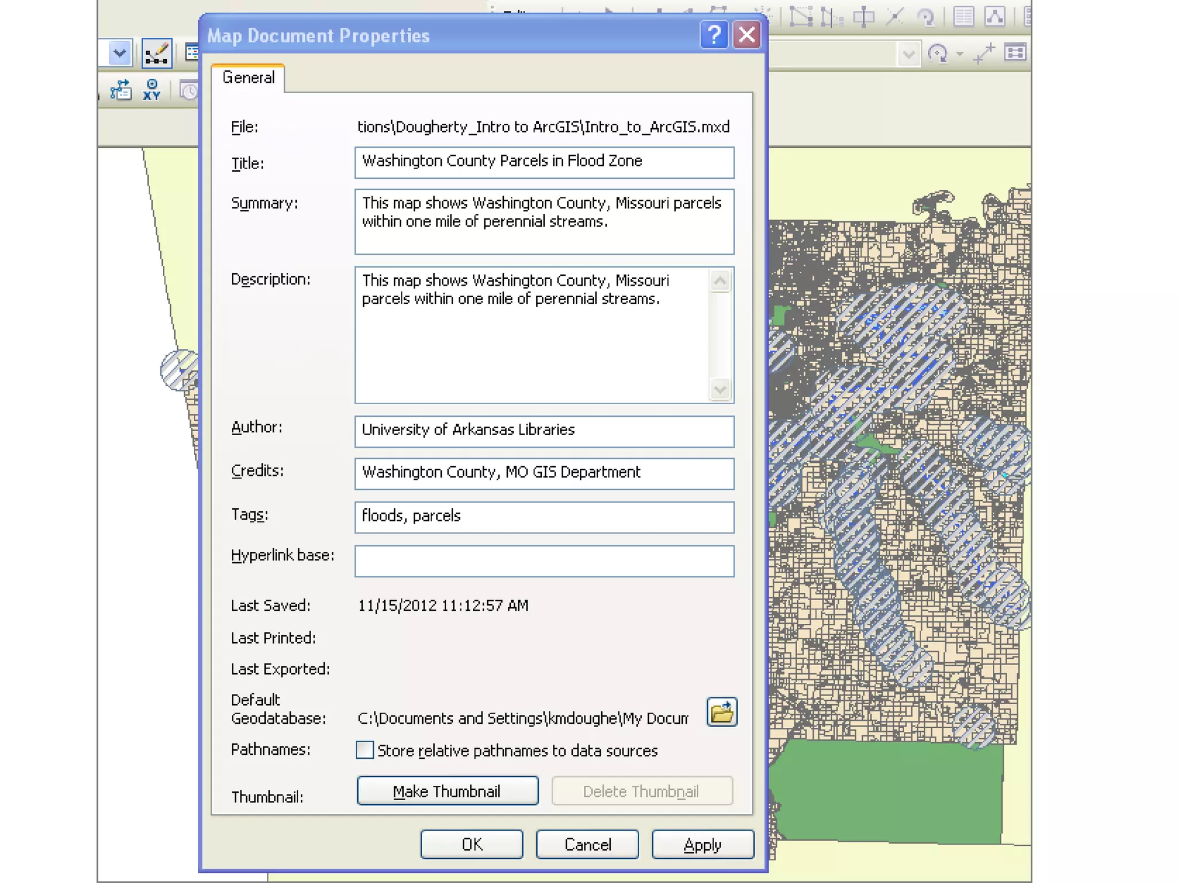Click the Find Route icon

pos(121,90)
